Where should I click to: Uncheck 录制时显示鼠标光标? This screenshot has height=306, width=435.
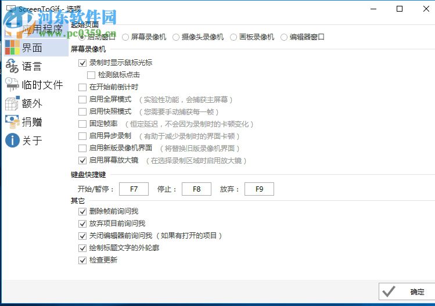click(82, 63)
